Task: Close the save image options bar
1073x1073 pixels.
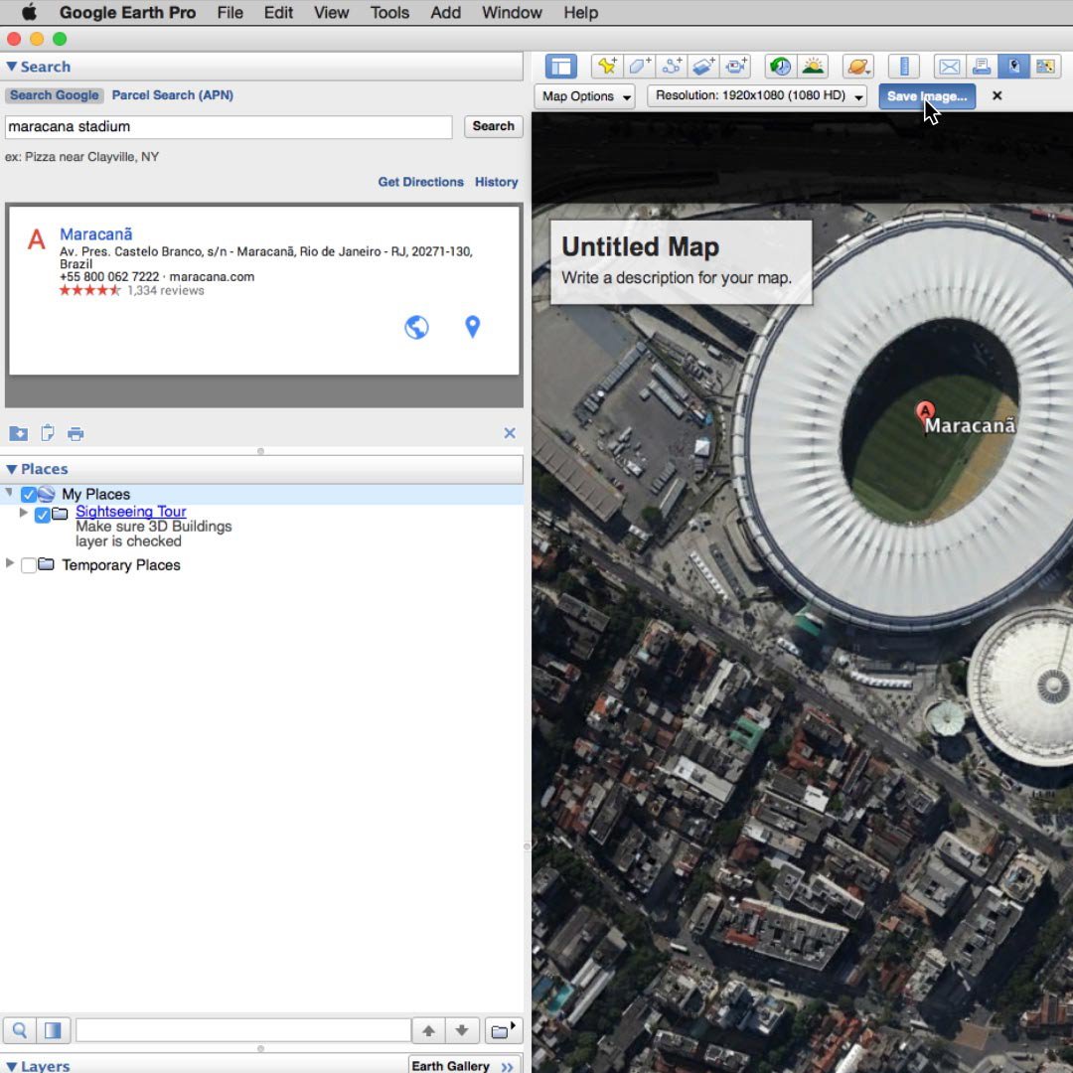Action: 997,95
